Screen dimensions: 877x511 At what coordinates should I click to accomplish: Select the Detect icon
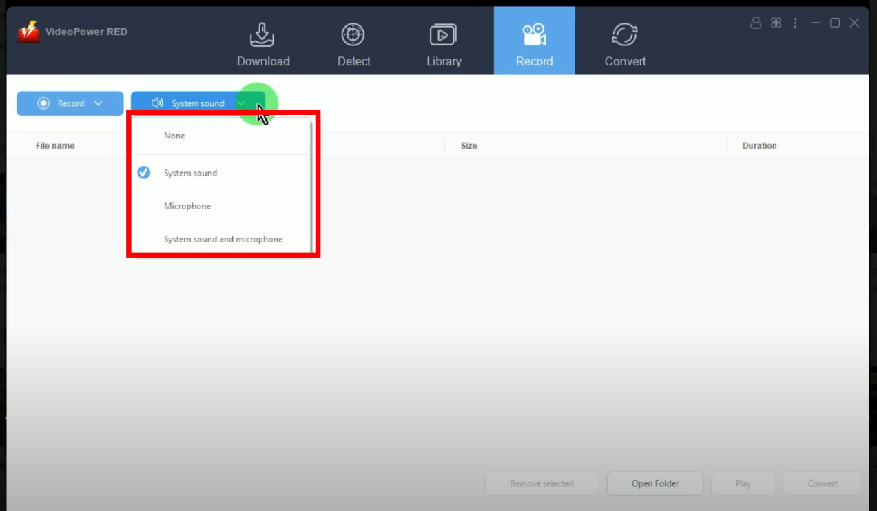click(x=353, y=34)
